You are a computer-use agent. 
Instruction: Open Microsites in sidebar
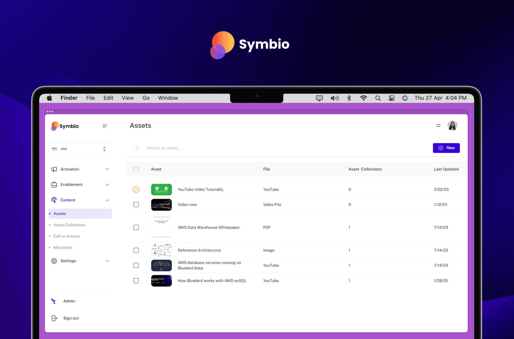click(63, 248)
